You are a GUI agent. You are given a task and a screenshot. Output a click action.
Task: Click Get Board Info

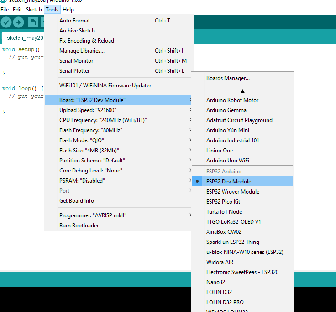(118, 201)
